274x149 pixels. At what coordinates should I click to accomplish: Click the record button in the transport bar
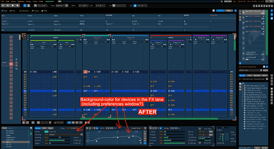pos(17,6)
